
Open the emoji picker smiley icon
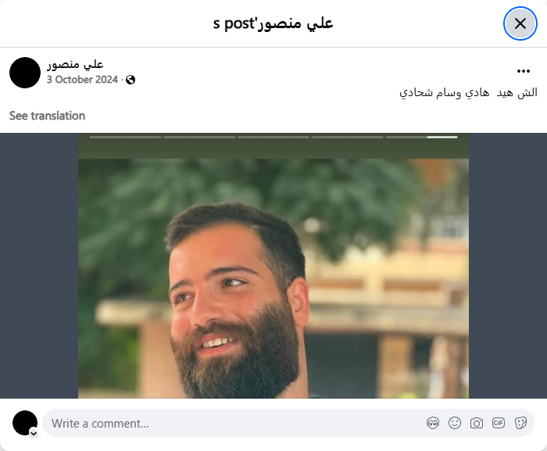pos(455,423)
